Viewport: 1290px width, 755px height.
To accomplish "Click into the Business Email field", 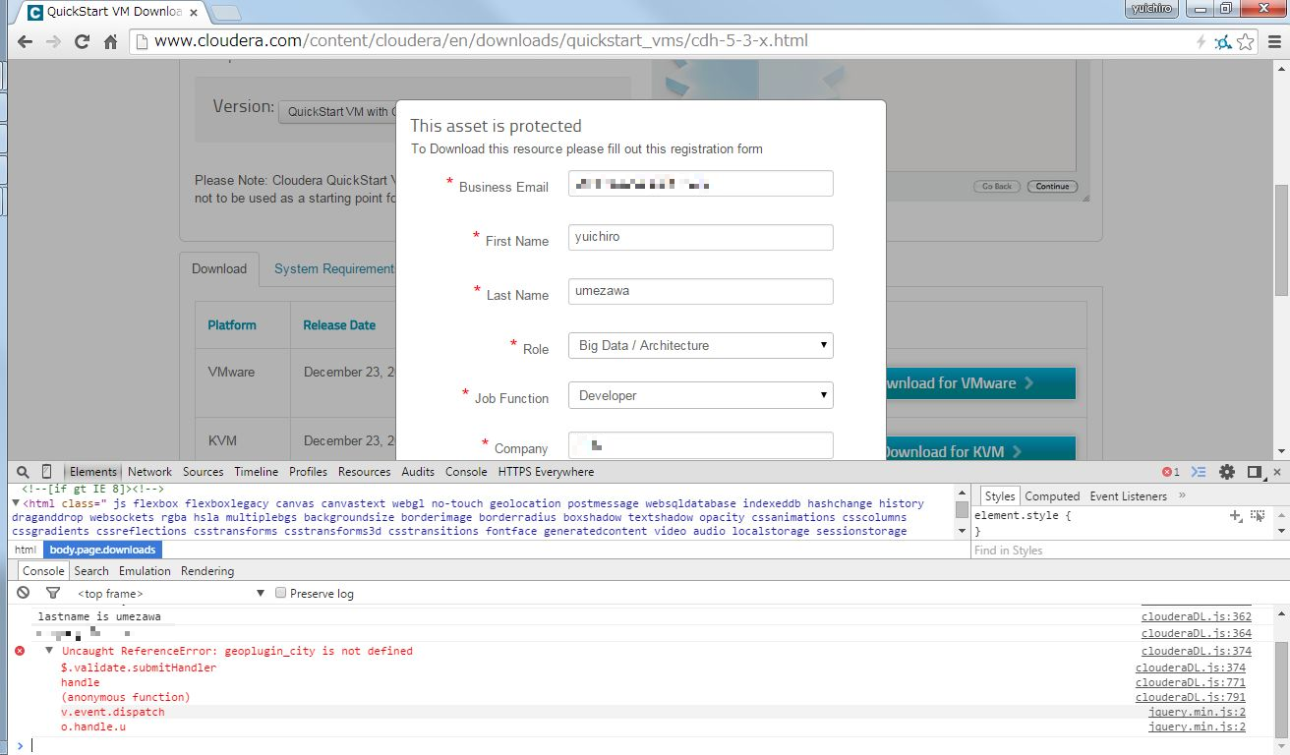I will coord(700,183).
